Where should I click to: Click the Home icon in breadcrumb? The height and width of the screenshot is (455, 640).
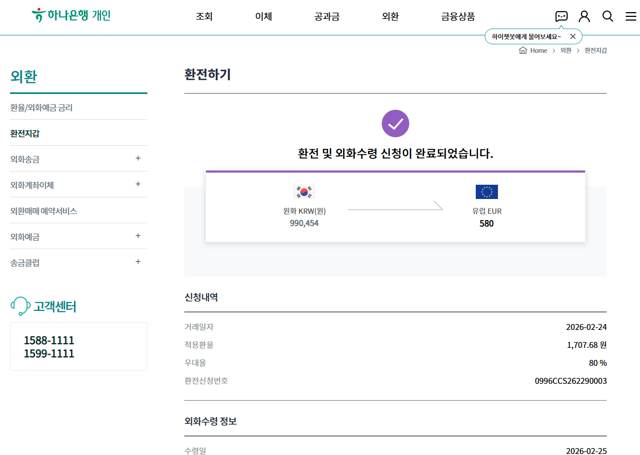523,51
